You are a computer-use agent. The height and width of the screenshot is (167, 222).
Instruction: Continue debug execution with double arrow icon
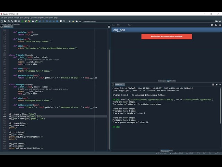[x=54, y=21]
